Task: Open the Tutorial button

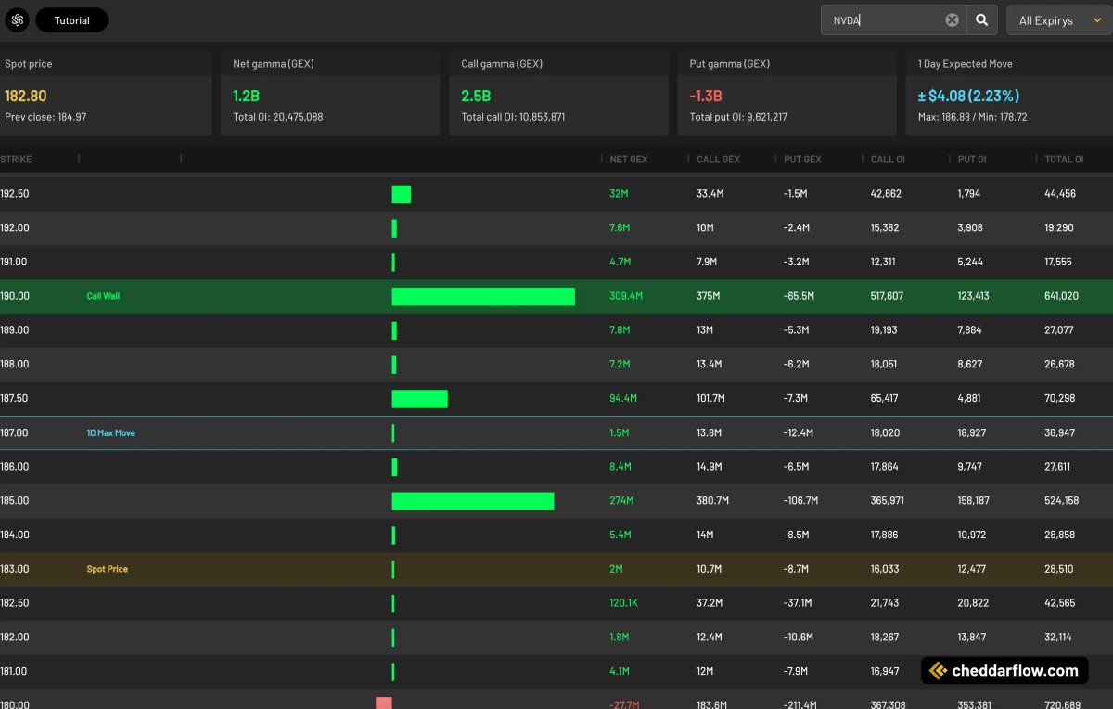Action: pyautogui.click(x=71, y=20)
